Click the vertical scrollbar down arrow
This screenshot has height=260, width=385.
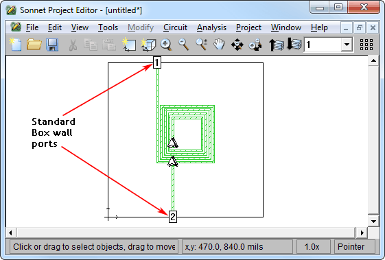coord(373,221)
